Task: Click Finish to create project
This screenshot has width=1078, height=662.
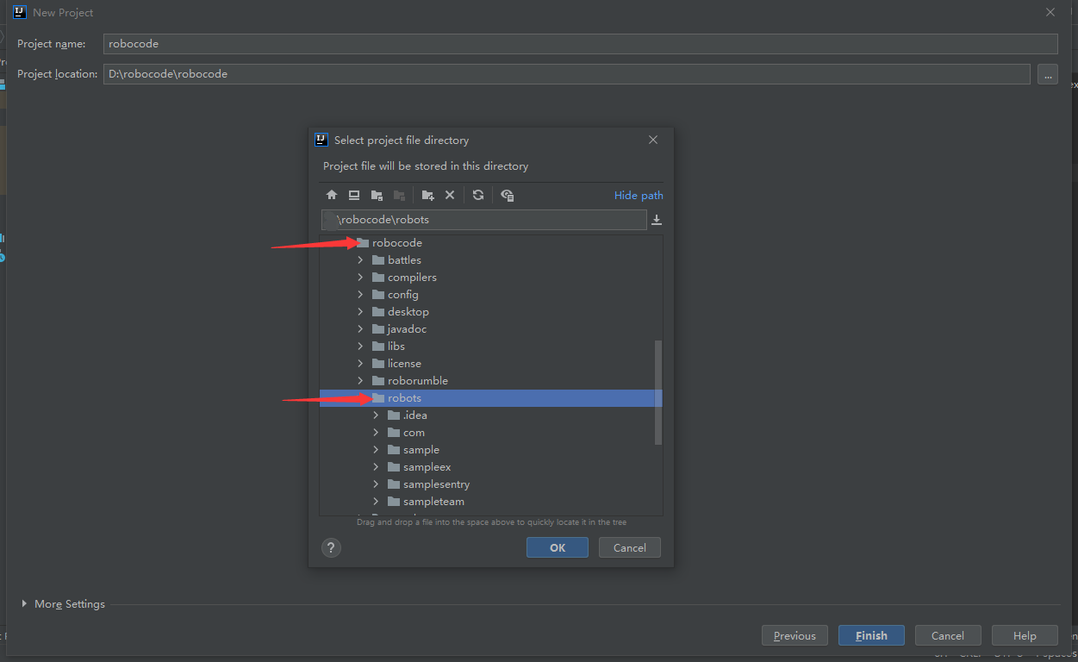Action: (871, 635)
